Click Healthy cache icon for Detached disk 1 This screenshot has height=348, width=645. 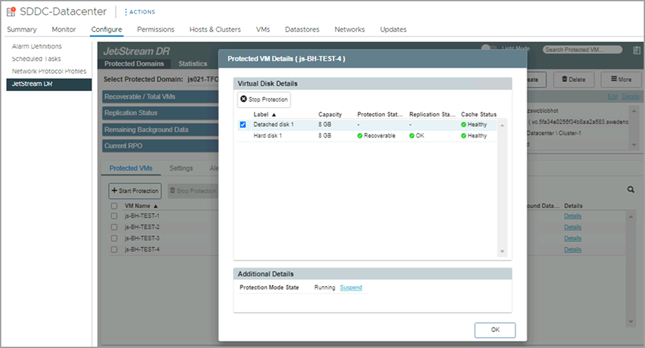tap(463, 125)
